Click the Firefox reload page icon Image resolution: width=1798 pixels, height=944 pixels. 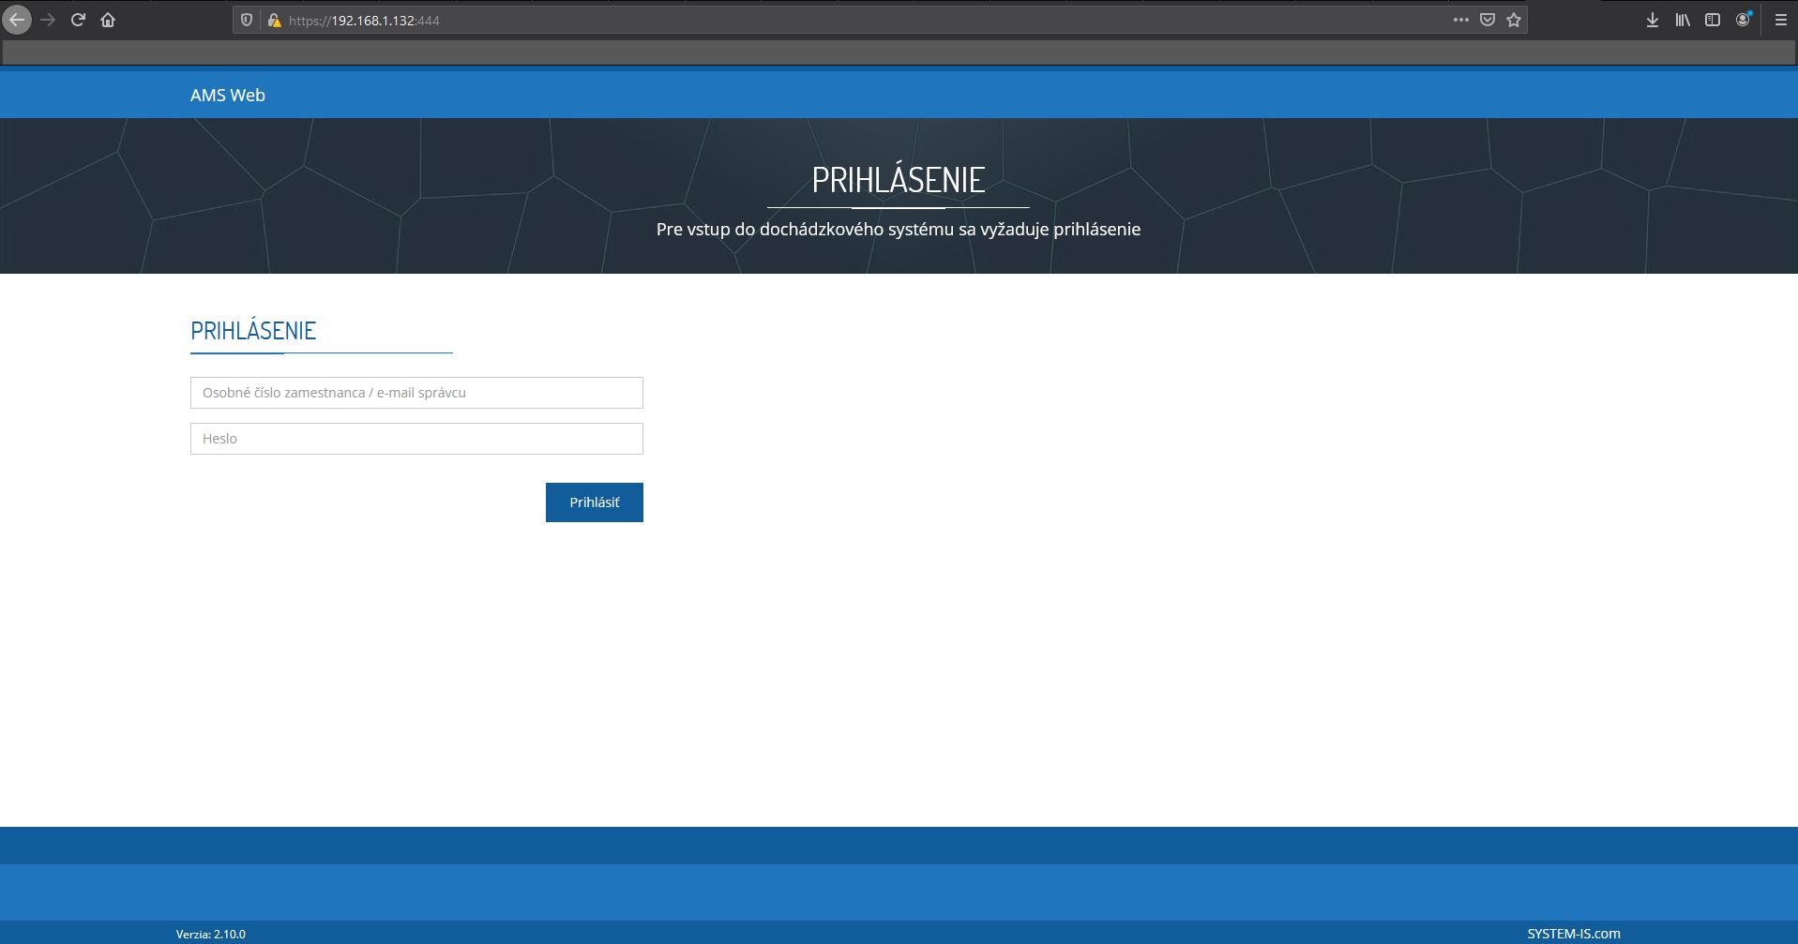point(78,19)
